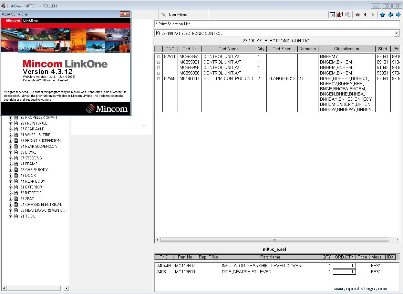Click the document icon beside 44 REAR BODY
The width and height of the screenshot is (403, 294).
16,181
